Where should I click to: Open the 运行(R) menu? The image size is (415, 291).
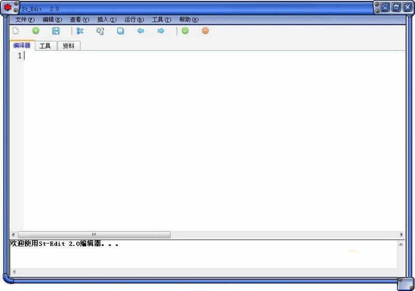[134, 20]
